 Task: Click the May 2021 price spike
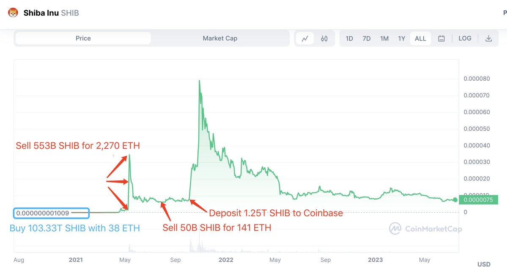tap(129, 155)
